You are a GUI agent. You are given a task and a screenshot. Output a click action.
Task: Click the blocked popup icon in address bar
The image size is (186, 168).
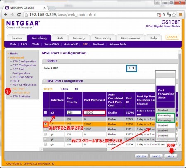tap(159, 15)
